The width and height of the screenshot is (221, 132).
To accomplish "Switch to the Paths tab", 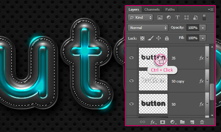I will 170,10.
